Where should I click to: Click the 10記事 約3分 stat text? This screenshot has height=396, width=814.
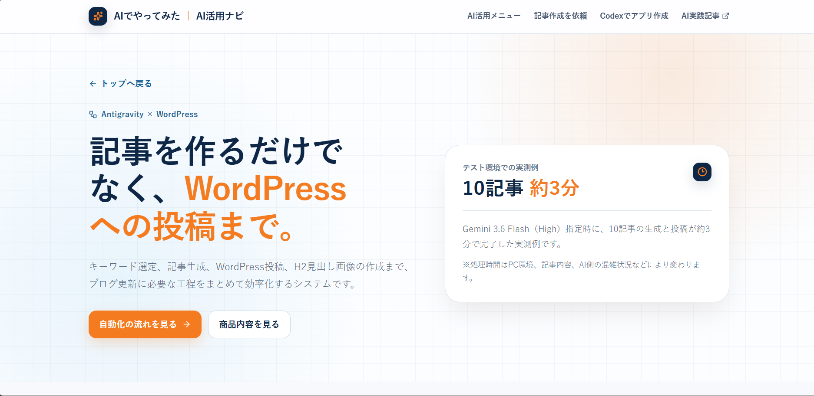click(521, 189)
